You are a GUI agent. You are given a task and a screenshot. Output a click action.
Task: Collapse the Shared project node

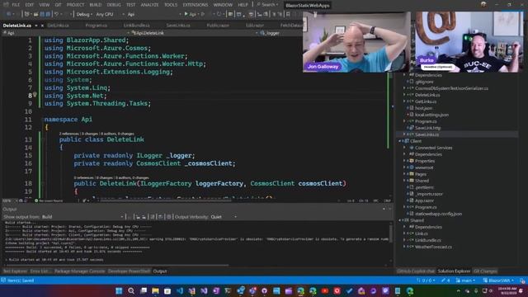[x=400, y=220]
